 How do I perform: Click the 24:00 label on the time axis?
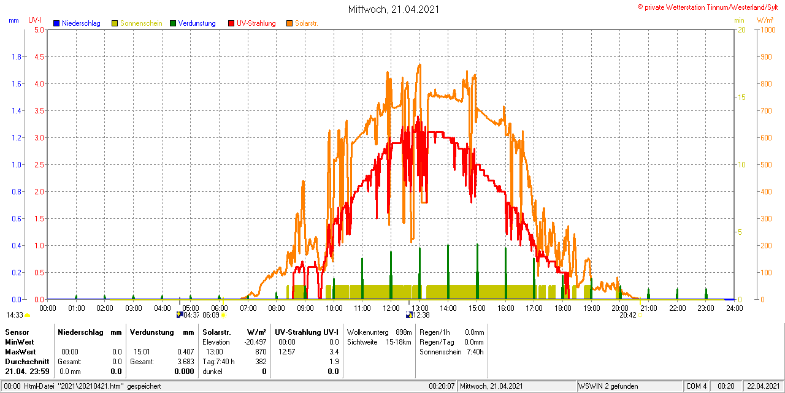pos(734,308)
